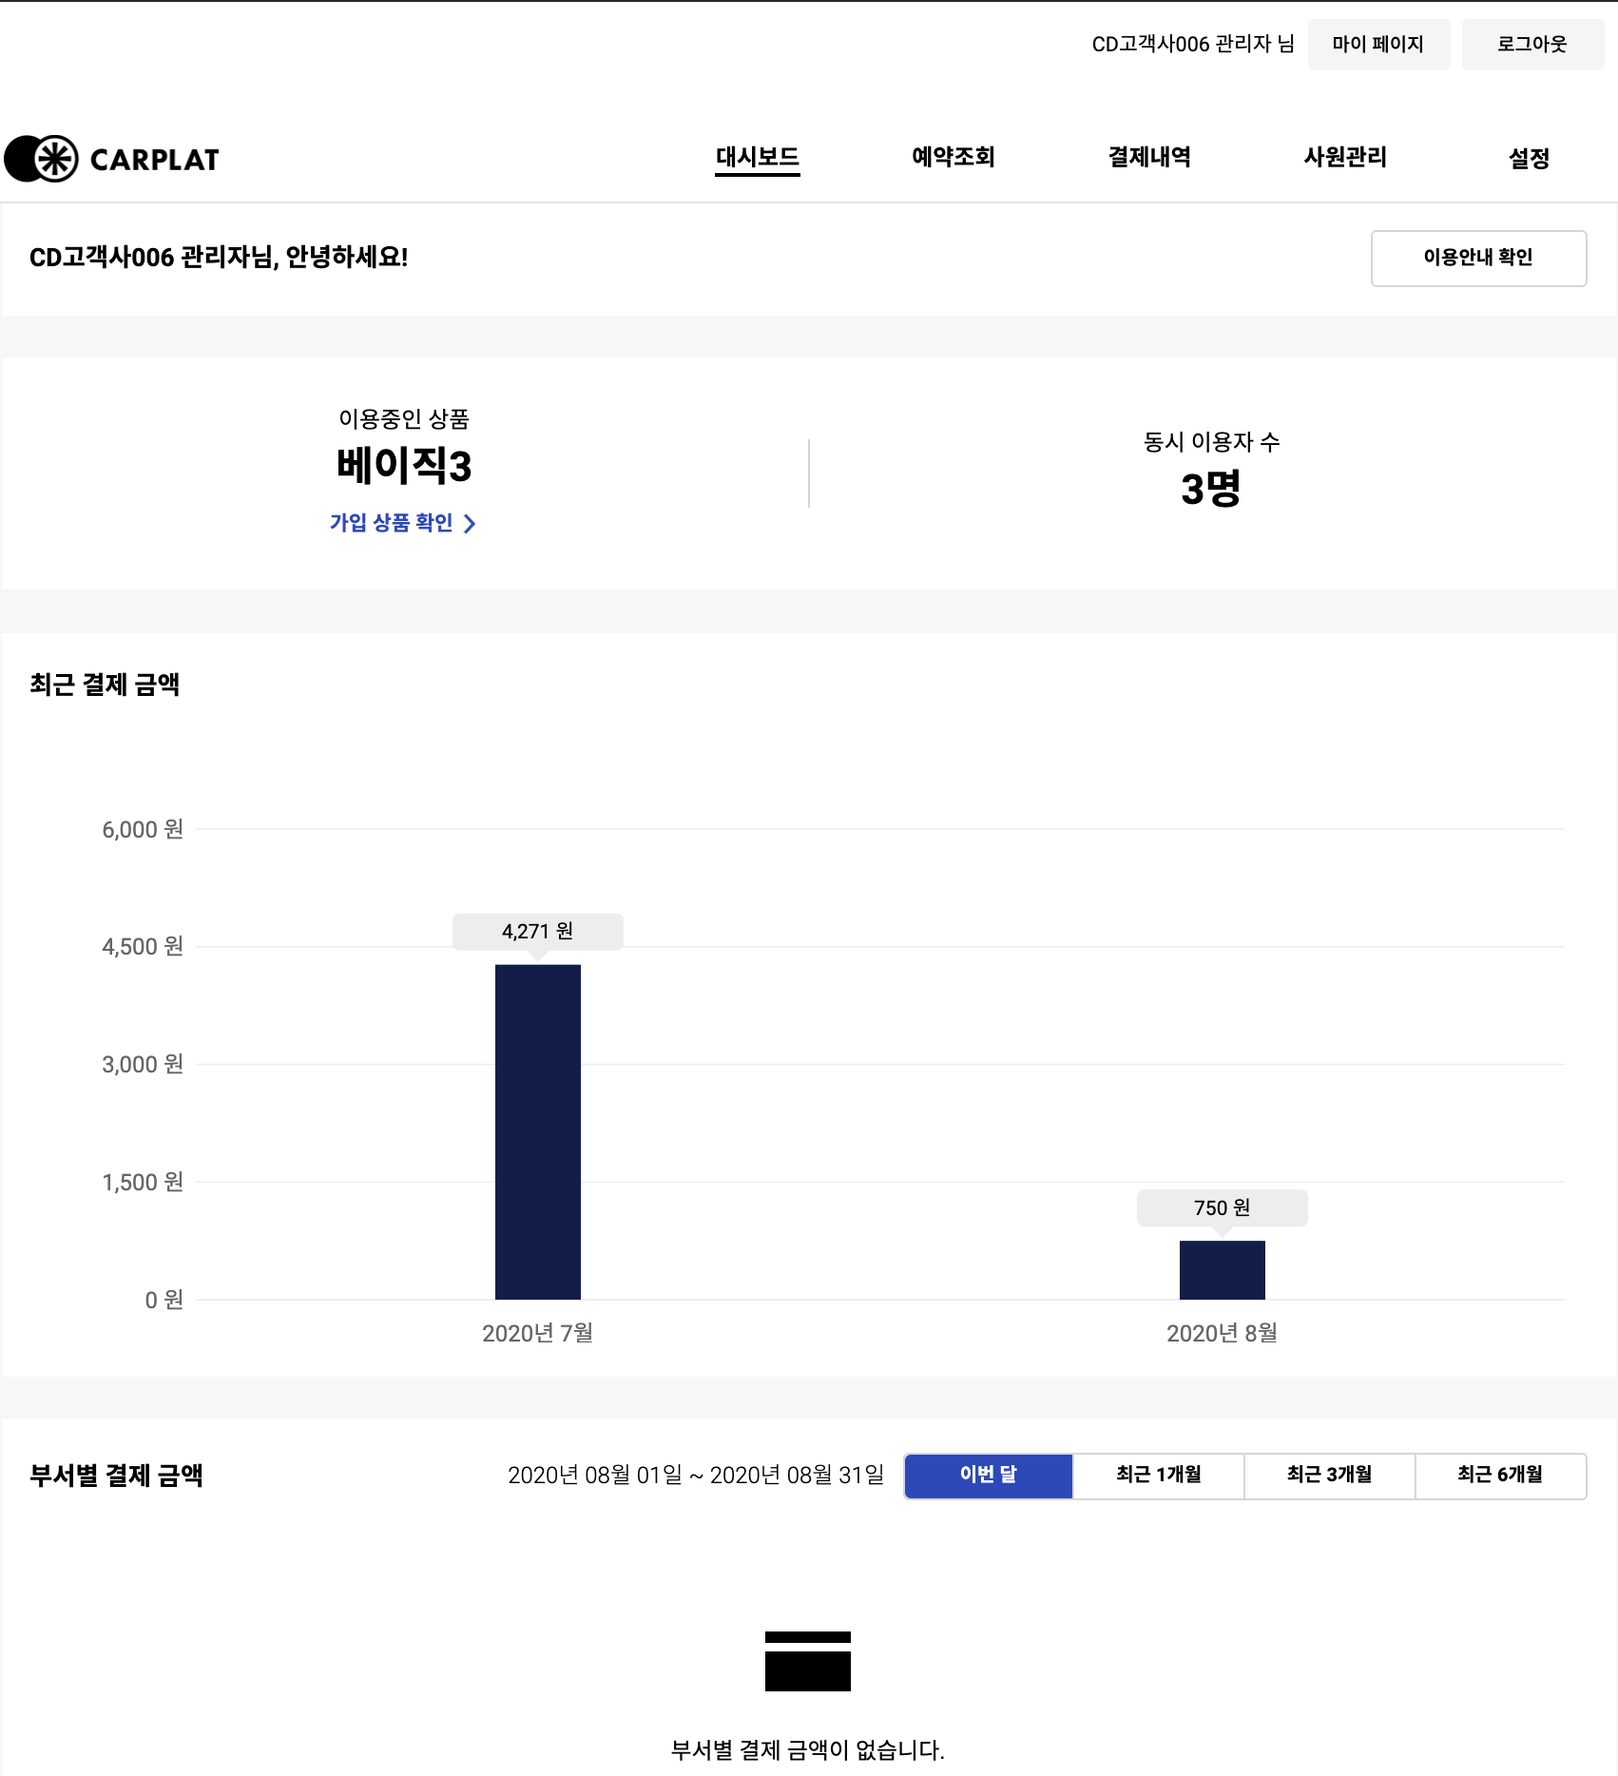Click the 0 원 axis label
Image resolution: width=1618 pixels, height=1776 pixels.
coord(164,1300)
